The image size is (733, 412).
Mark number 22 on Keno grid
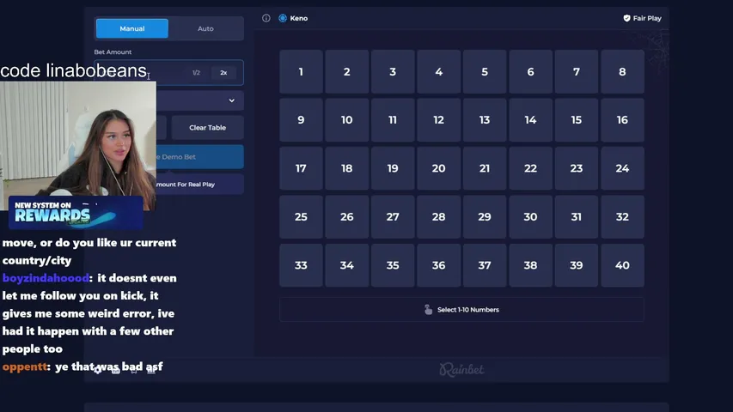[x=530, y=168]
